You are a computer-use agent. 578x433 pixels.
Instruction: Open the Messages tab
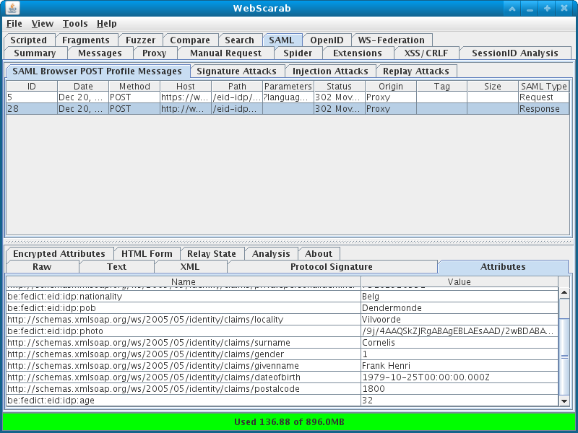tap(100, 53)
